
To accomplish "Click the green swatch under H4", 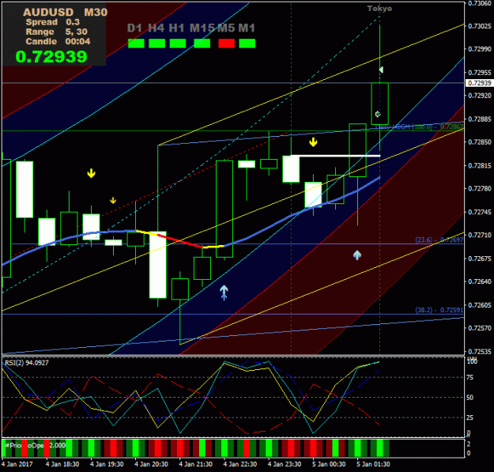I will coord(157,43).
